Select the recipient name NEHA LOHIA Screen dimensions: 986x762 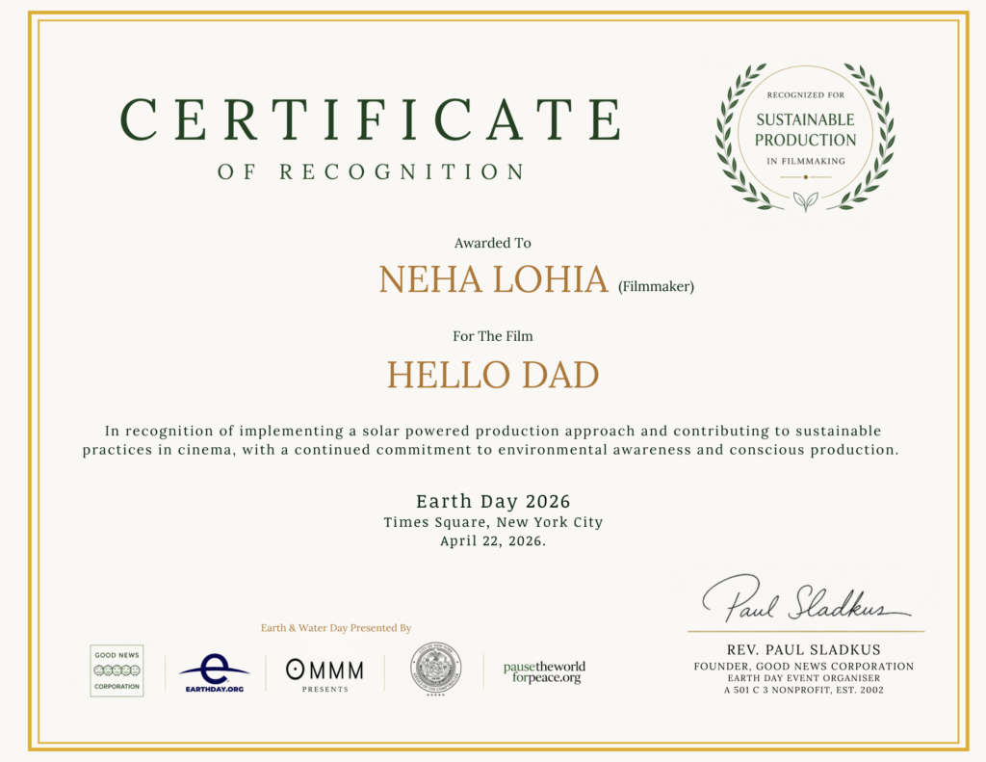[x=493, y=279]
